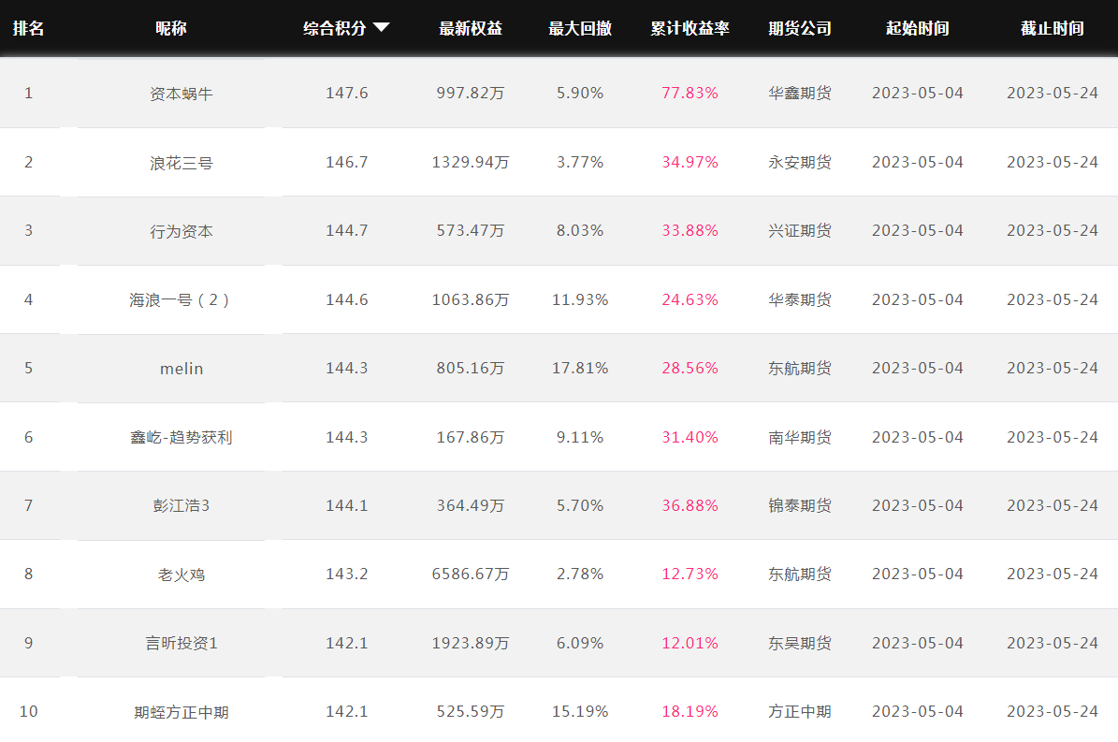Select return rate 33.88%
Screen dimensions: 1118x742
(690, 230)
